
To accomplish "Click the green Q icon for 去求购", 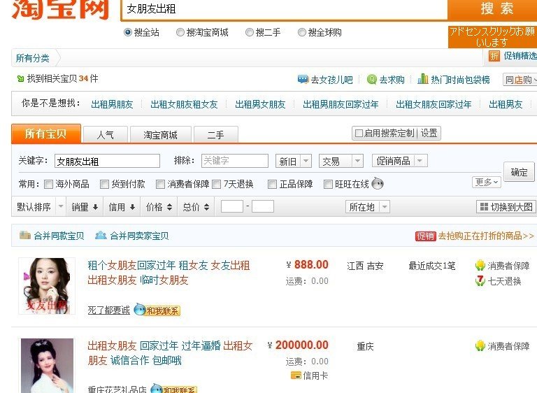I will (371, 80).
